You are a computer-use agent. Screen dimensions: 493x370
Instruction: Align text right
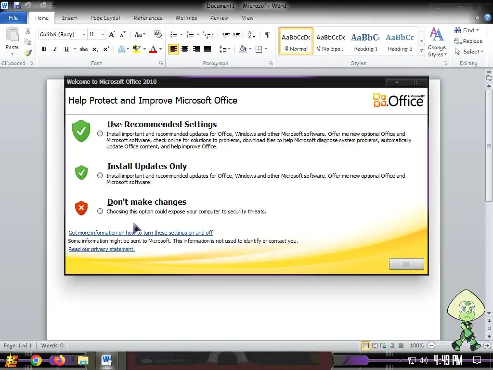tap(196, 49)
